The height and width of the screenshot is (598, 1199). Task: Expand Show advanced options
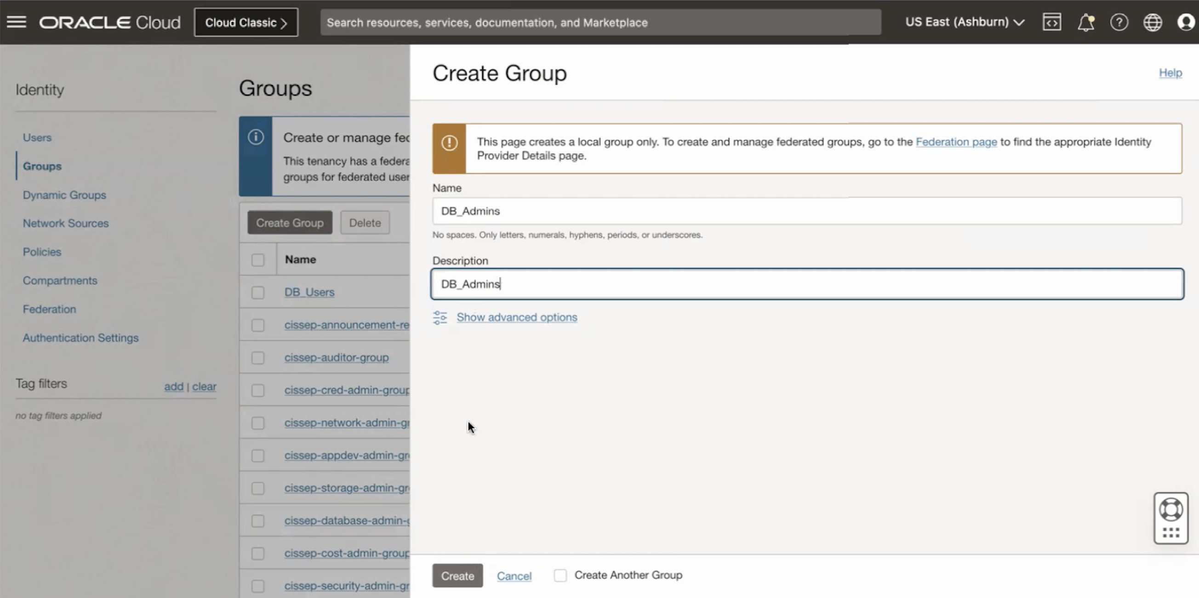(516, 317)
